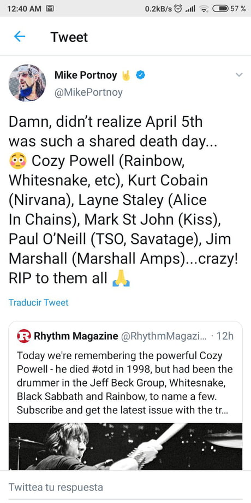This screenshot has height=503, width=251.
Task: Tap the battery indicator icon
Action: point(220,9)
